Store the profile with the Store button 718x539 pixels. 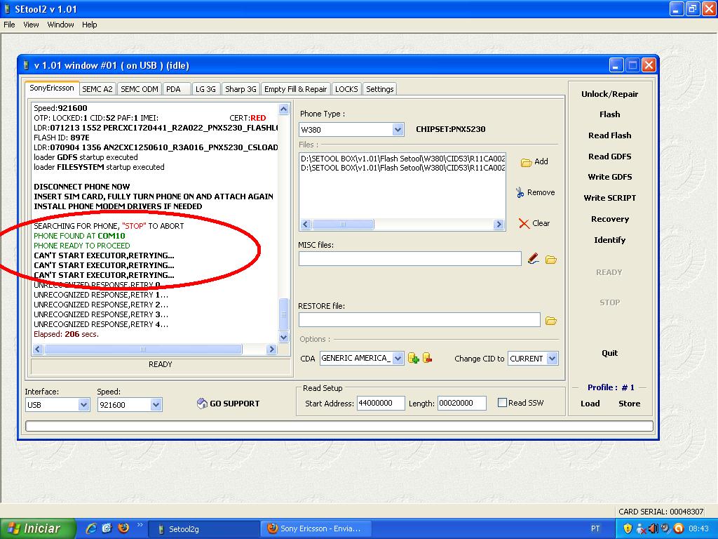click(629, 404)
